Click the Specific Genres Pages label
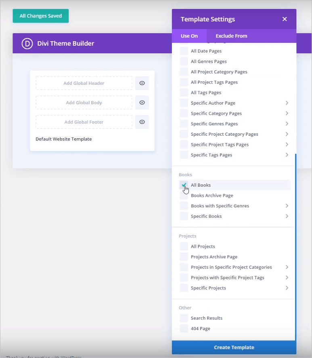Viewport: 312px width, 358px height. [214, 124]
